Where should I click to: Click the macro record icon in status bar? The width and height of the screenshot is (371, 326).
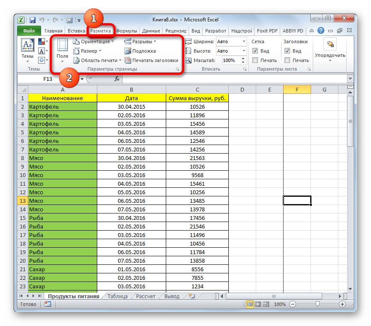(x=48, y=304)
